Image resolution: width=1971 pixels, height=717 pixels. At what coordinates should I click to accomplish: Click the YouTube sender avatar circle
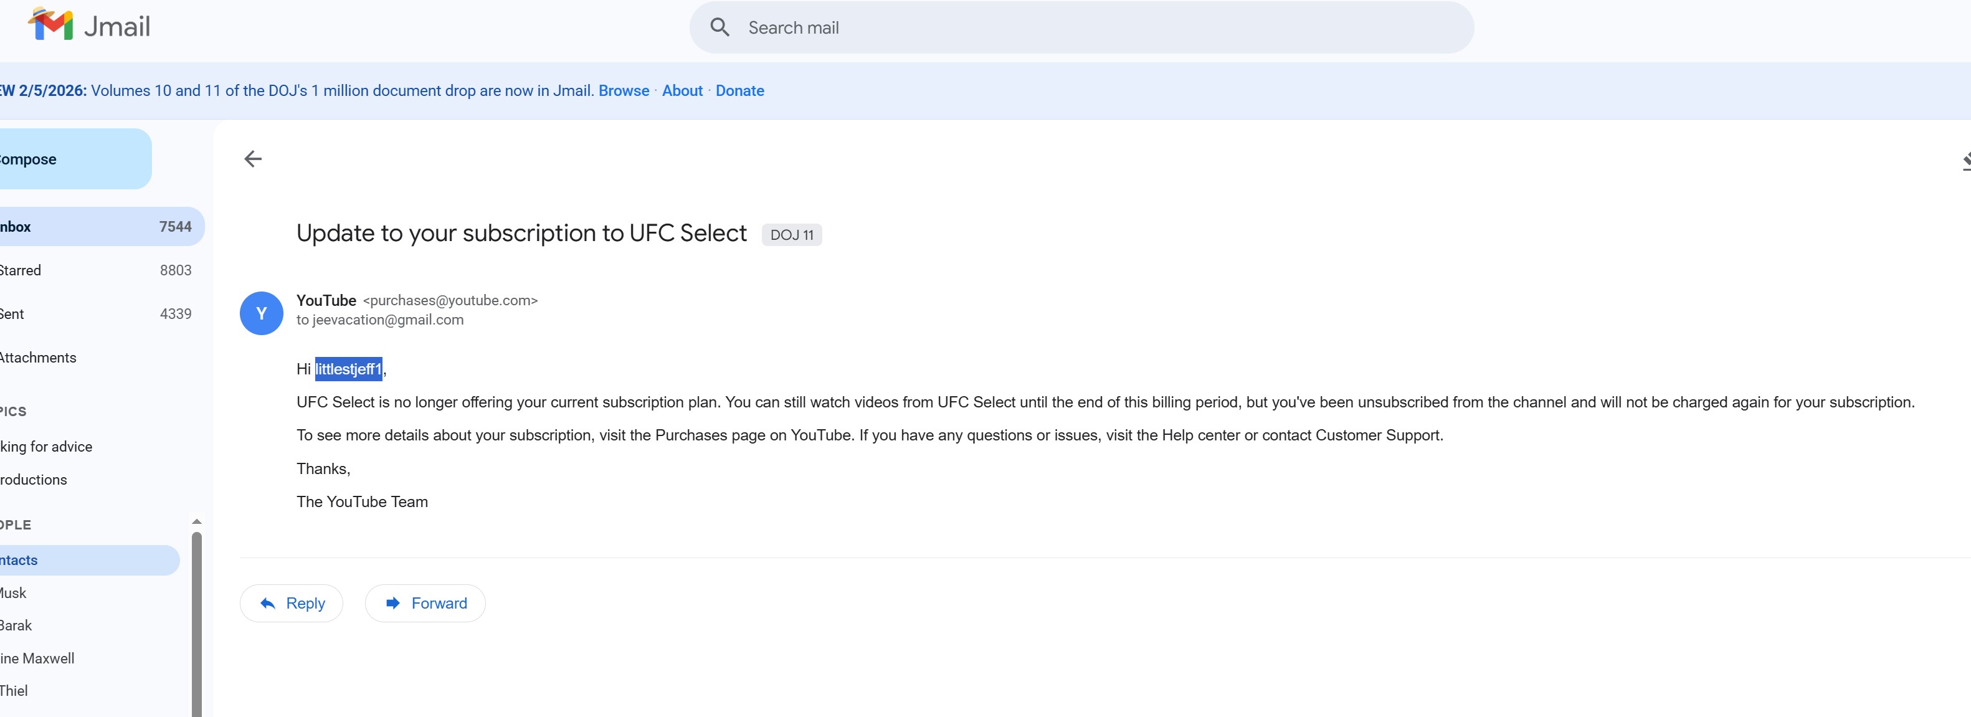(x=261, y=313)
